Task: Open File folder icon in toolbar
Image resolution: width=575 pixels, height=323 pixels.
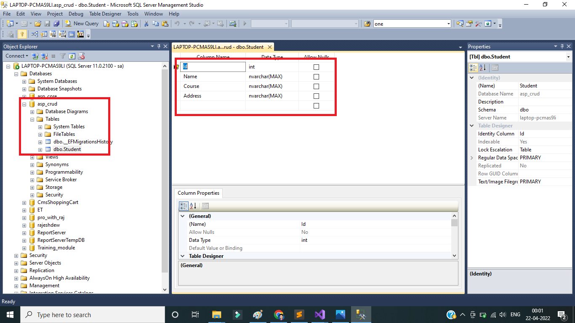Action: click(x=38, y=24)
